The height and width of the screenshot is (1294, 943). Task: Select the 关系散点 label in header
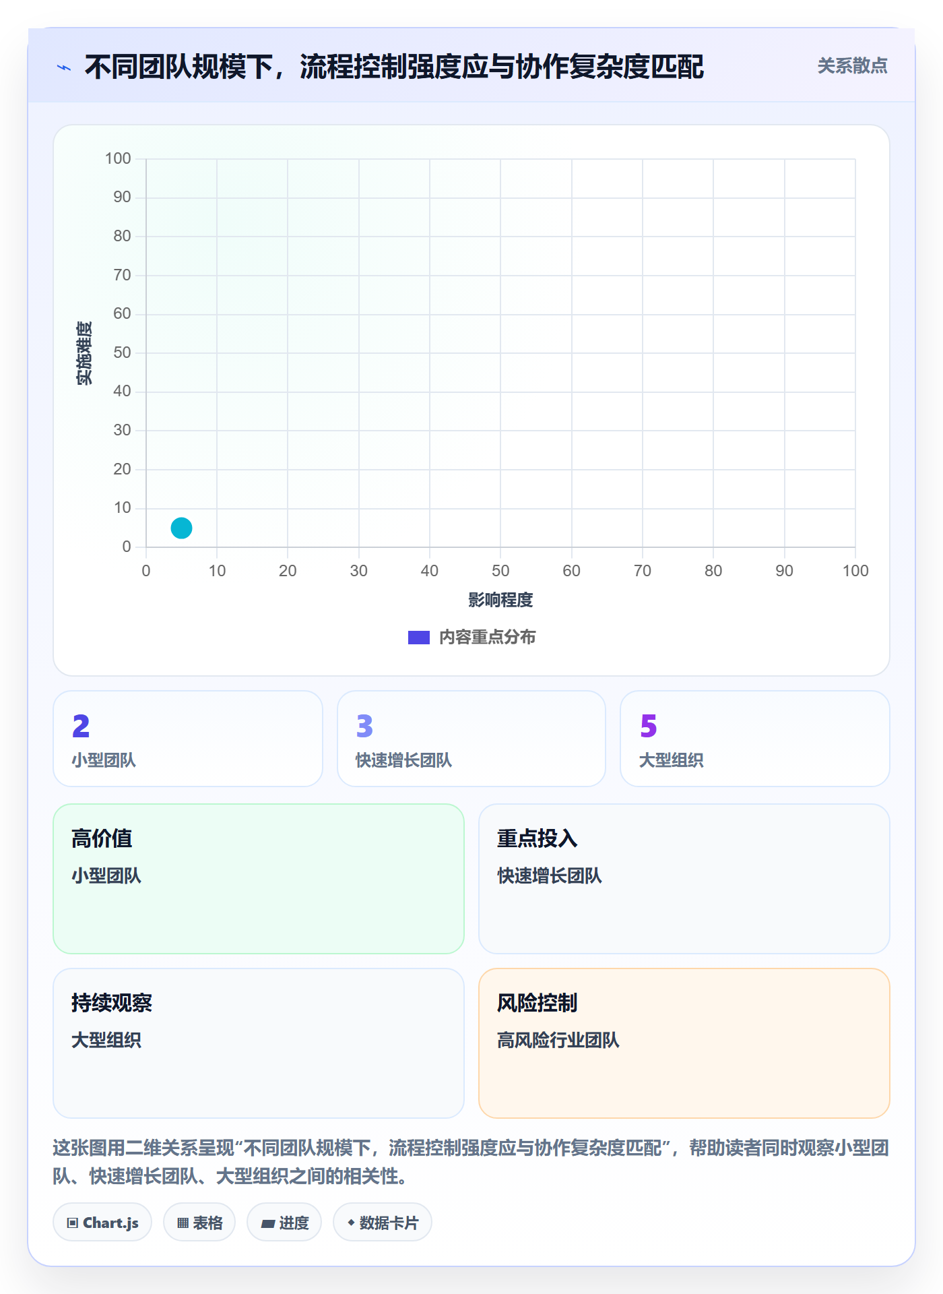[x=852, y=66]
